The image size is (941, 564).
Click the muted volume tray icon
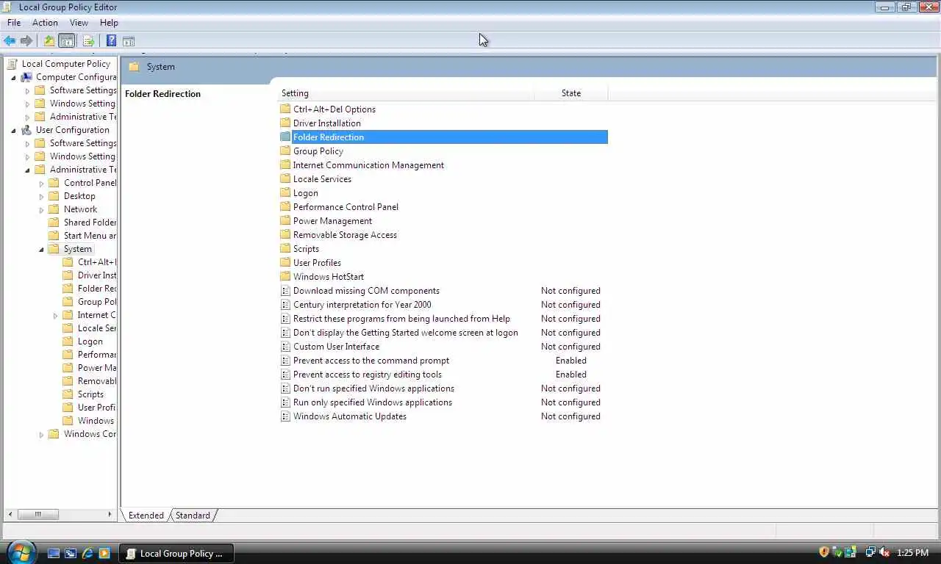point(884,552)
